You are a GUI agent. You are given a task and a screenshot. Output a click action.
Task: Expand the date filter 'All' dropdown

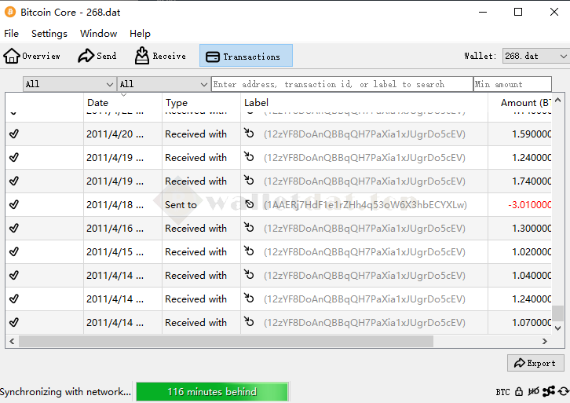point(69,84)
